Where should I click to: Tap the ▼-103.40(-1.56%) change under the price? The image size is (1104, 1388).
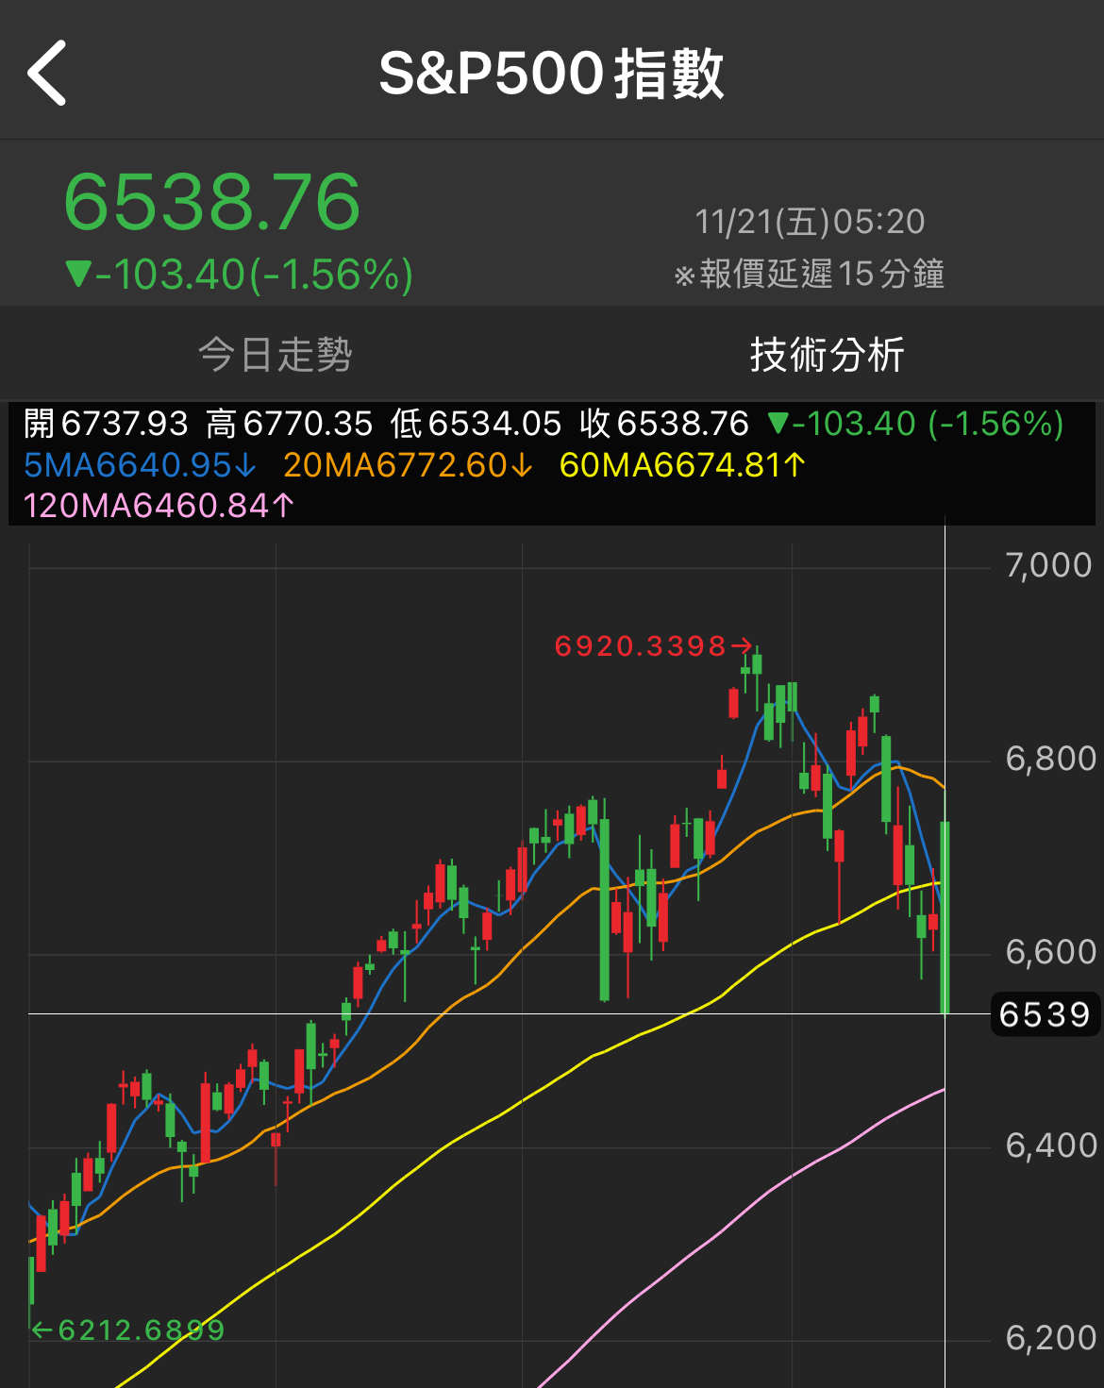[x=239, y=275]
